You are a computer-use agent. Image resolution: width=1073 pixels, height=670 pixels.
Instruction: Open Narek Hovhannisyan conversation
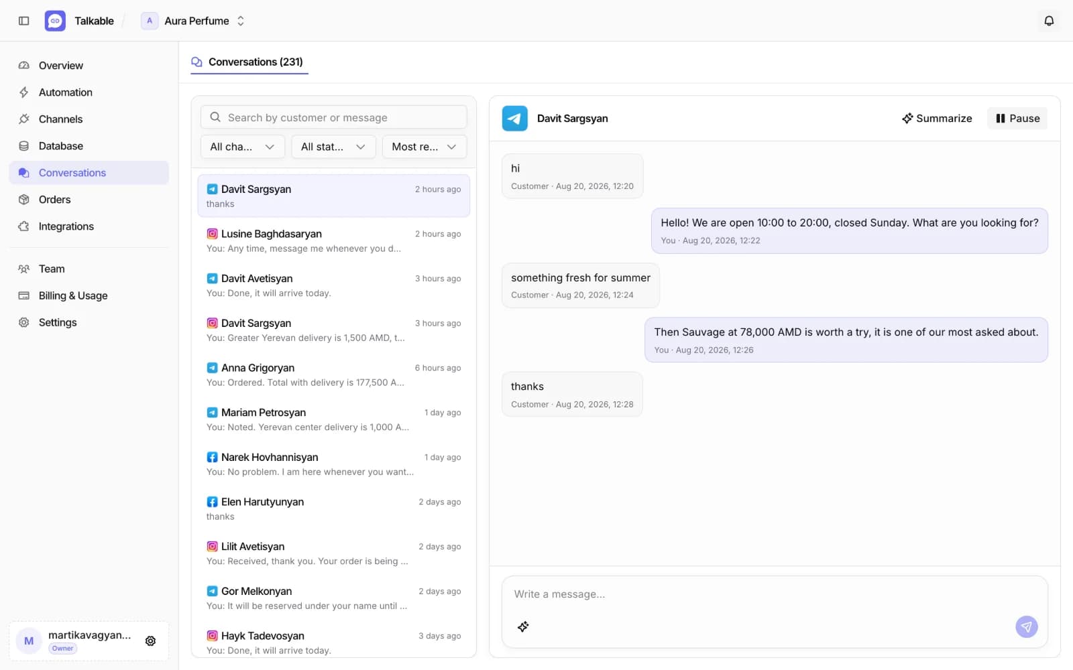333,464
